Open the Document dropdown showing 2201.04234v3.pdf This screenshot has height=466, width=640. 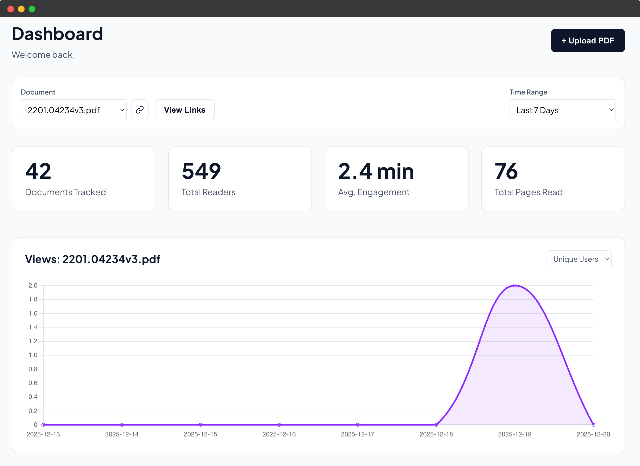point(74,110)
